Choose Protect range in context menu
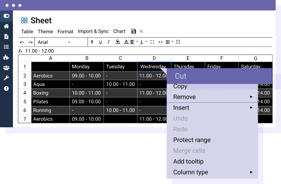Viewport: 281px width, 184px height. [x=192, y=140]
